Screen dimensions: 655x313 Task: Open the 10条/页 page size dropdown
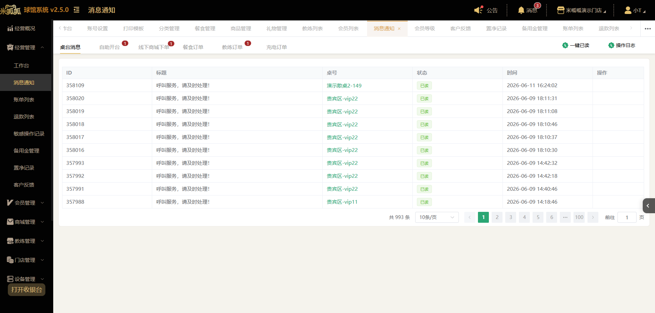tap(437, 217)
